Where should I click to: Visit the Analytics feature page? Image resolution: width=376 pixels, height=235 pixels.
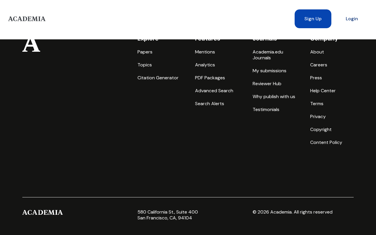coord(205,65)
